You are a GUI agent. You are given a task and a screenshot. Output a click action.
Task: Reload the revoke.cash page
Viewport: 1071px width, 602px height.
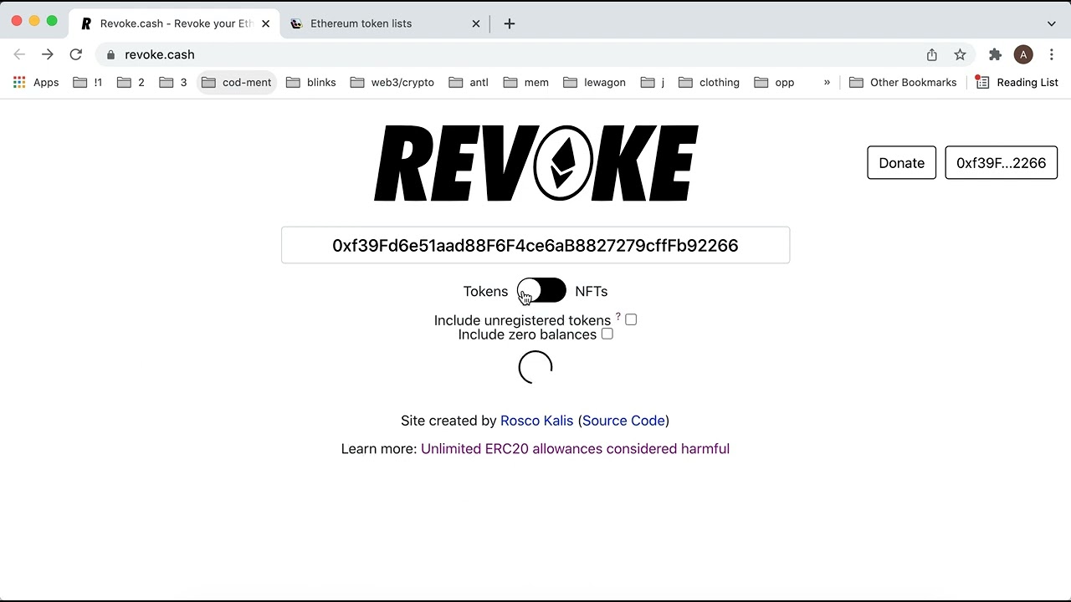click(x=76, y=54)
